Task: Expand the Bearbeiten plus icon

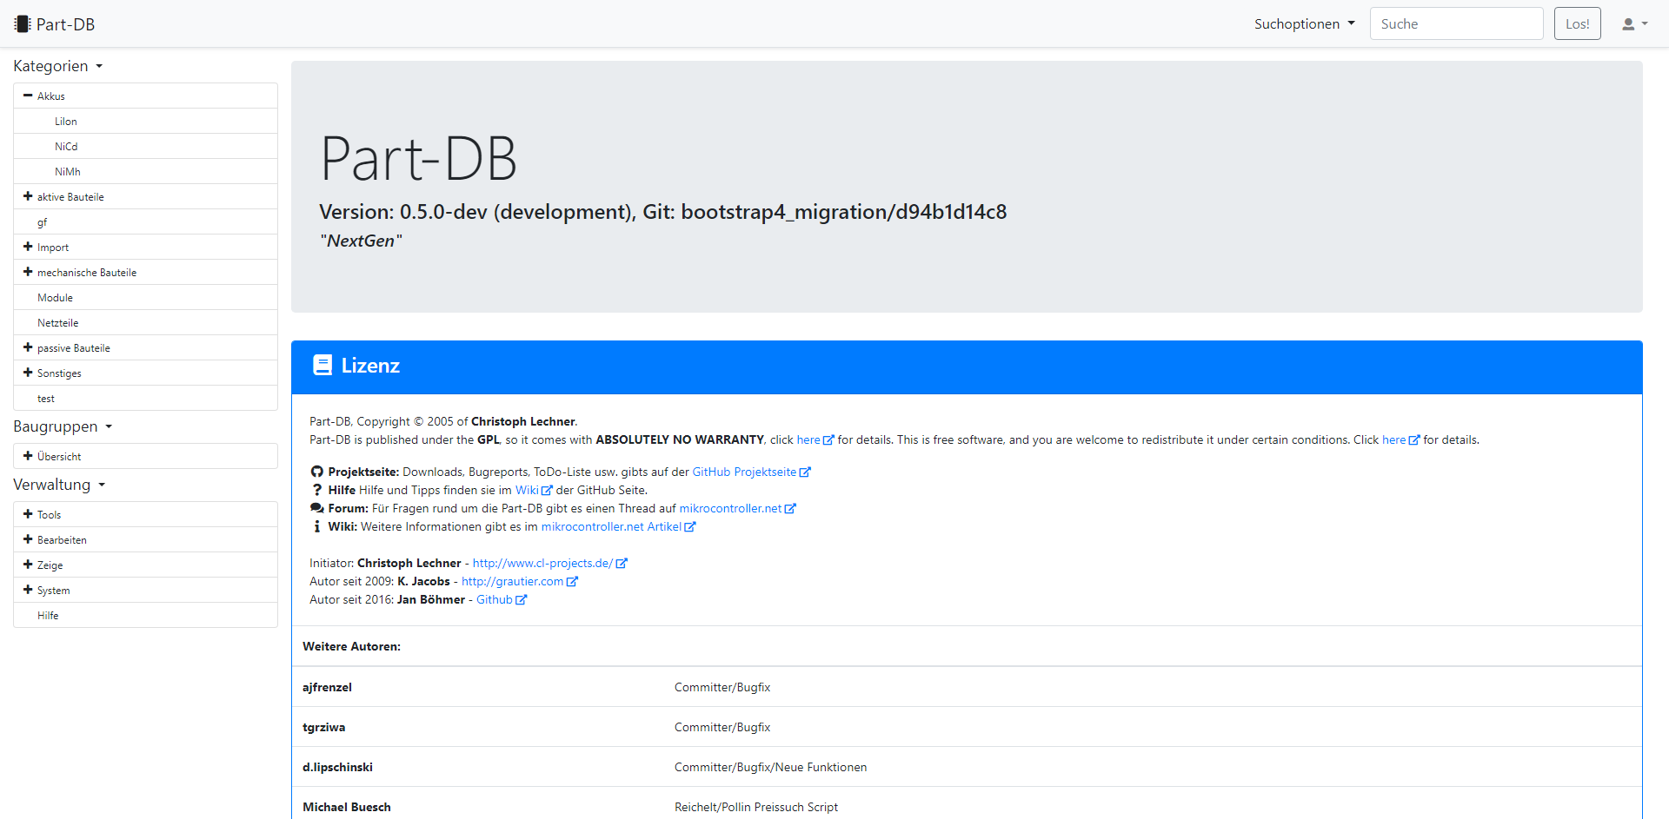Action: pos(28,539)
